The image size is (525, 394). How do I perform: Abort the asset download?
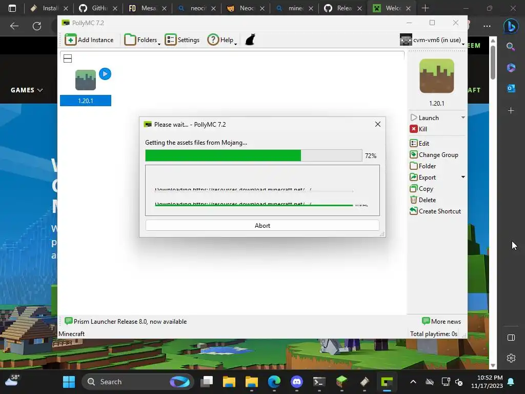click(262, 226)
